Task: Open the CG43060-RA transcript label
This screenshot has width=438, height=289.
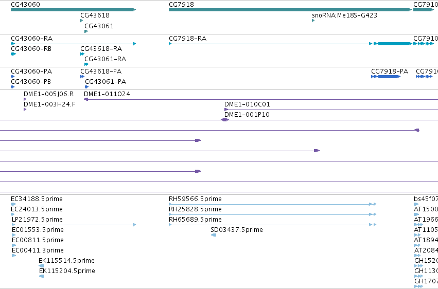Action: (x=31, y=38)
